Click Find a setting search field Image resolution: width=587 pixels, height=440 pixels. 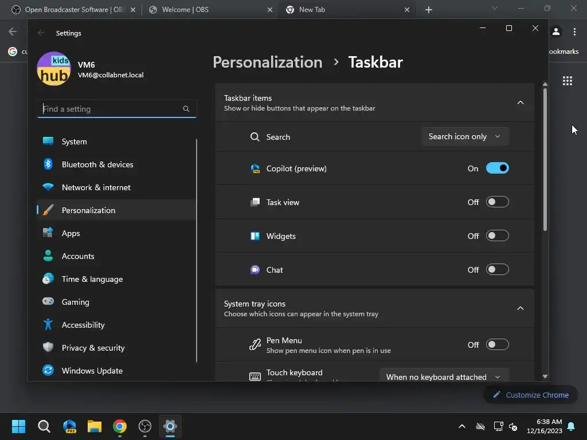[116, 109]
